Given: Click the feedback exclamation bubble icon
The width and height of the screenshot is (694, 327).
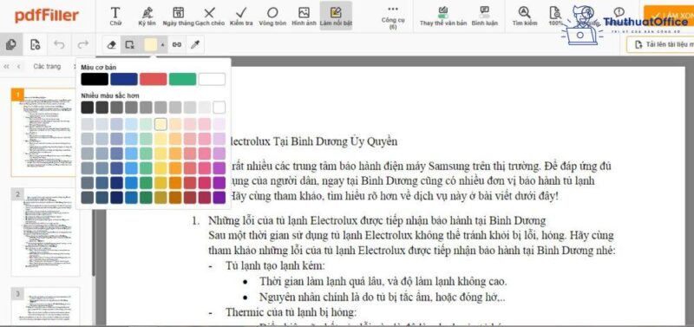Looking at the screenshot, I should pyautogui.click(x=619, y=12).
